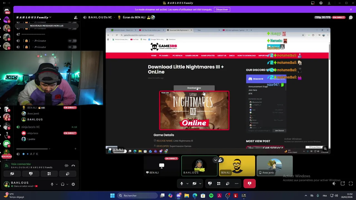The height and width of the screenshot is (200, 356).
Task: Open the Windows Start menu
Action: (112, 196)
